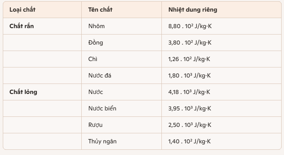Select the value 3,80 . 10² J/kg·K
284x155 pixels.
coord(190,43)
